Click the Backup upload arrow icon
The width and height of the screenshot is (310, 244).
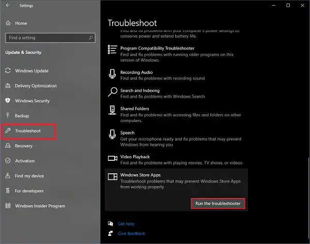(x=8, y=115)
